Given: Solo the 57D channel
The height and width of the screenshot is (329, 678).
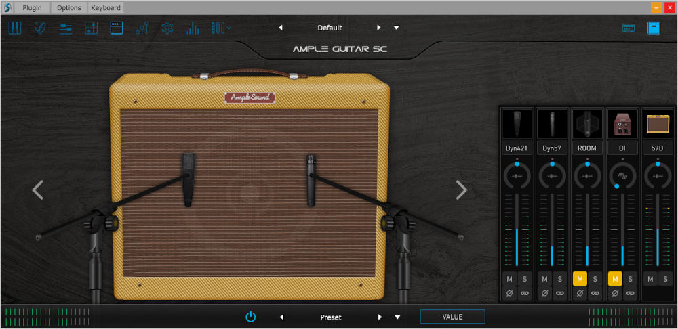Looking at the screenshot, I should (666, 279).
